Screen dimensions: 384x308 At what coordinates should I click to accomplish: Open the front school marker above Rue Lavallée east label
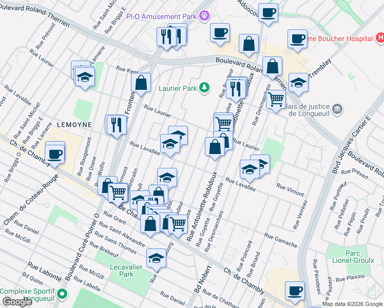249,170
